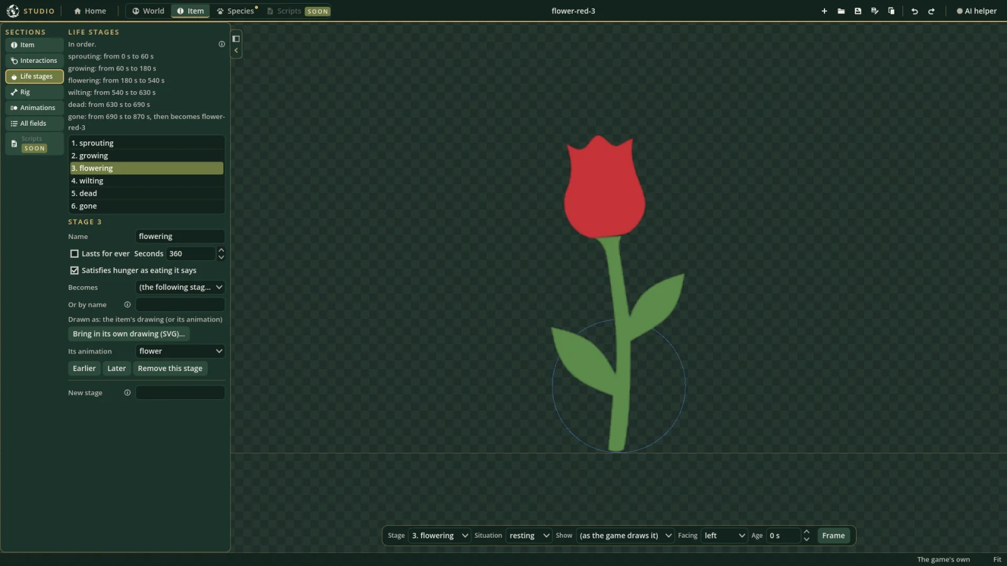This screenshot has height=566, width=1007.
Task: Select the 4. wilting stage
Action: pyautogui.click(x=147, y=181)
